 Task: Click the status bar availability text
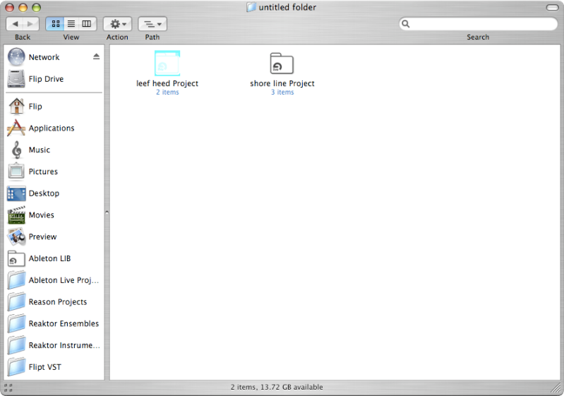[277, 387]
